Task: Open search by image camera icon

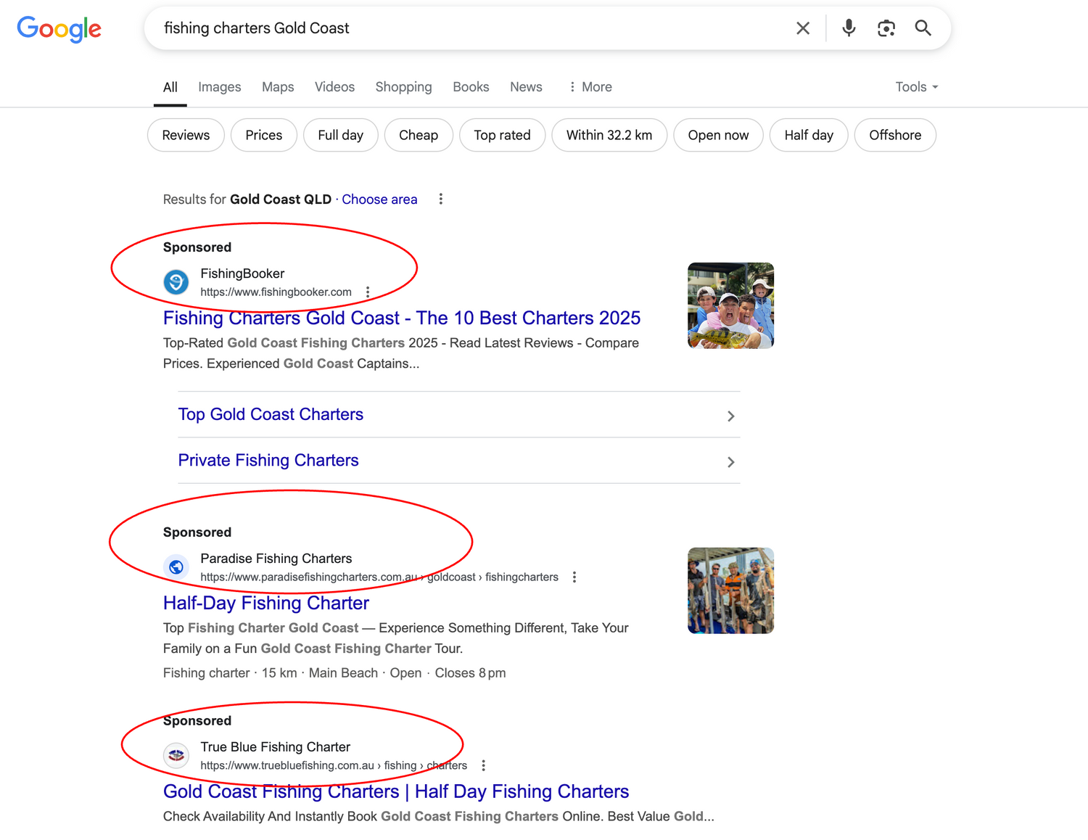Action: 886,28
